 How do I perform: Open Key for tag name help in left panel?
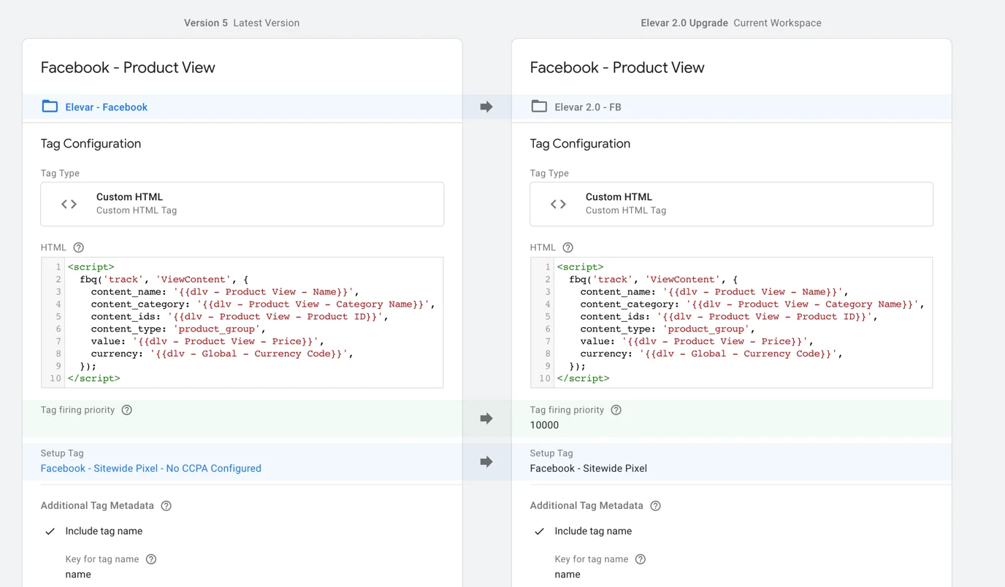coord(151,559)
